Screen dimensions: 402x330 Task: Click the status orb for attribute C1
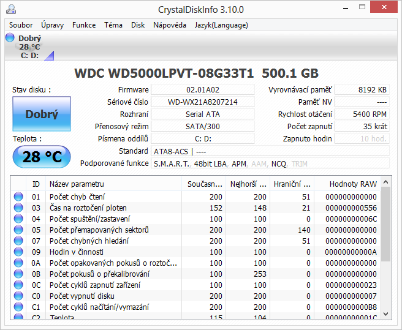point(18,307)
